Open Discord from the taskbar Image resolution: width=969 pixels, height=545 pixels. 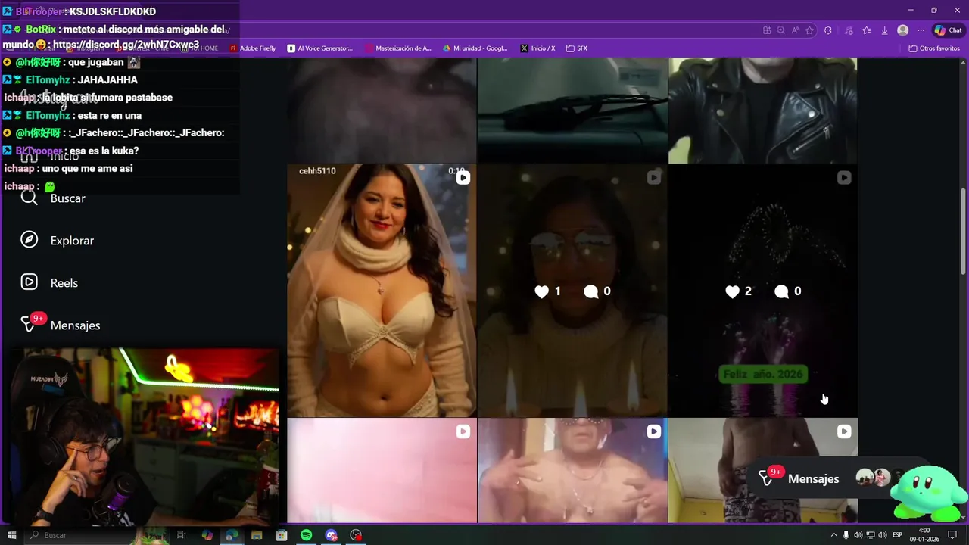click(331, 535)
